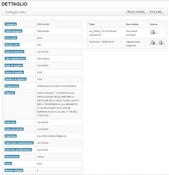
Task: Download first file icon for Ordinanza n. 00384/2016
Action: pos(153,43)
